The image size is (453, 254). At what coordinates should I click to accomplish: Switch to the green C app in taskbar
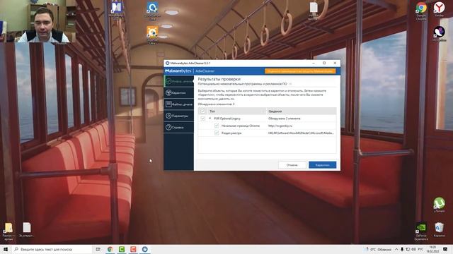[x=122, y=249]
